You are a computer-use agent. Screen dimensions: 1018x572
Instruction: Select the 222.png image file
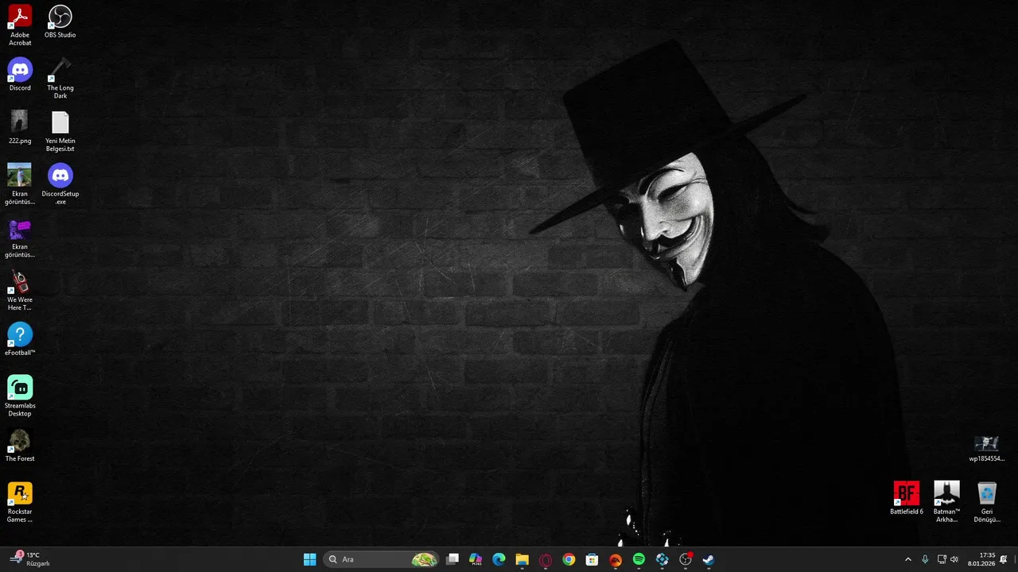click(20, 127)
